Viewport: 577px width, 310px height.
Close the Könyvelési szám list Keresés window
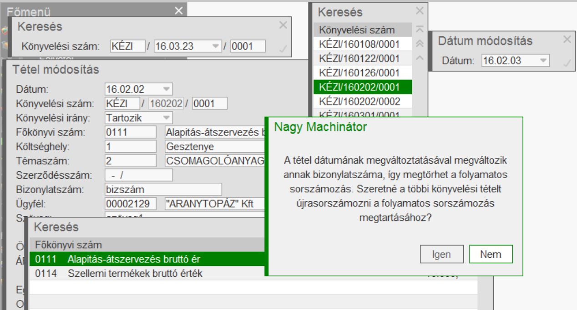(x=420, y=10)
